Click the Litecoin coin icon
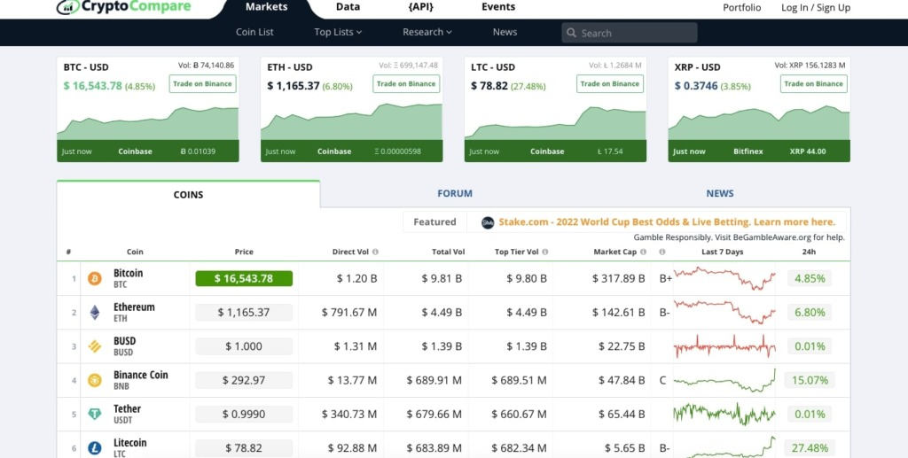This screenshot has width=908, height=458. click(94, 448)
